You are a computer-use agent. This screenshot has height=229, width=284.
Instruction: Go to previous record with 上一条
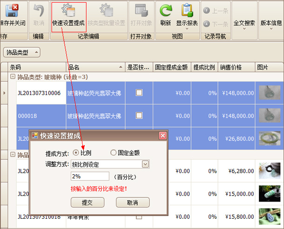pos(216,11)
